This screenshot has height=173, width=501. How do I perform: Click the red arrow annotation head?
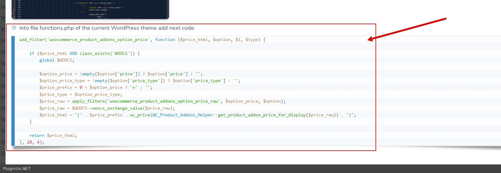(371, 39)
